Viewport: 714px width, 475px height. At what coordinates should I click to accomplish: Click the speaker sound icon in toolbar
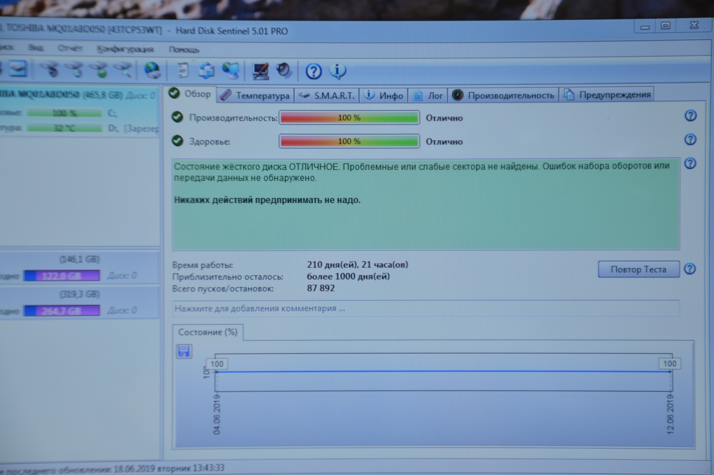click(x=284, y=70)
